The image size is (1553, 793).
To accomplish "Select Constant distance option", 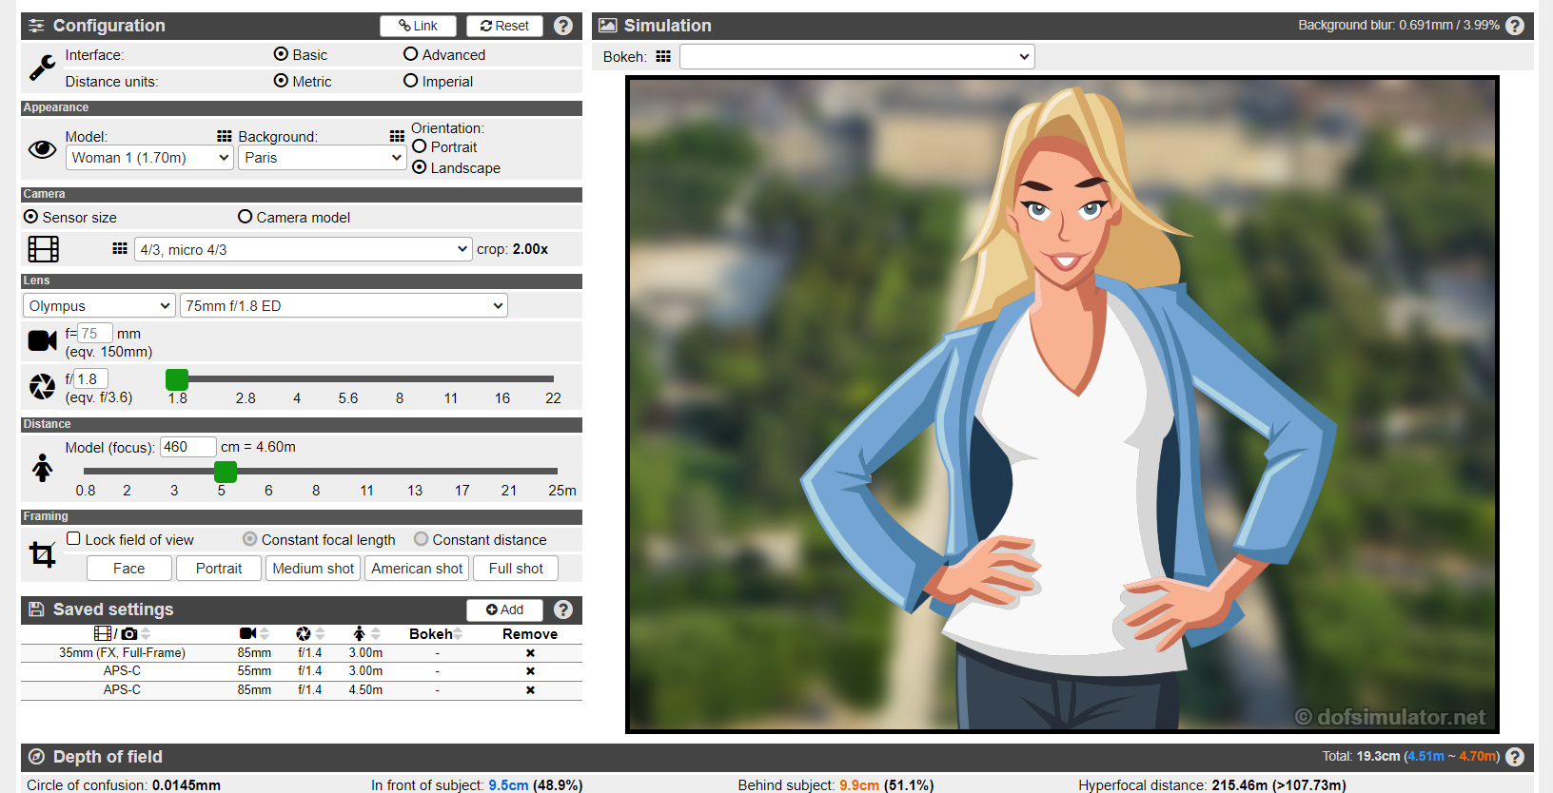I will tap(421, 539).
